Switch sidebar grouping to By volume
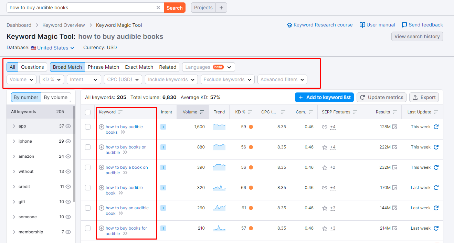The height and width of the screenshot is (243, 454). 56,97
